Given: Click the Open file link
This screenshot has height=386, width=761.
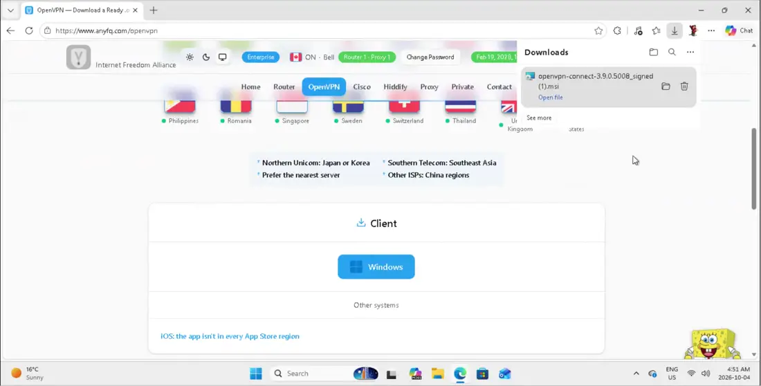Looking at the screenshot, I should (x=551, y=98).
